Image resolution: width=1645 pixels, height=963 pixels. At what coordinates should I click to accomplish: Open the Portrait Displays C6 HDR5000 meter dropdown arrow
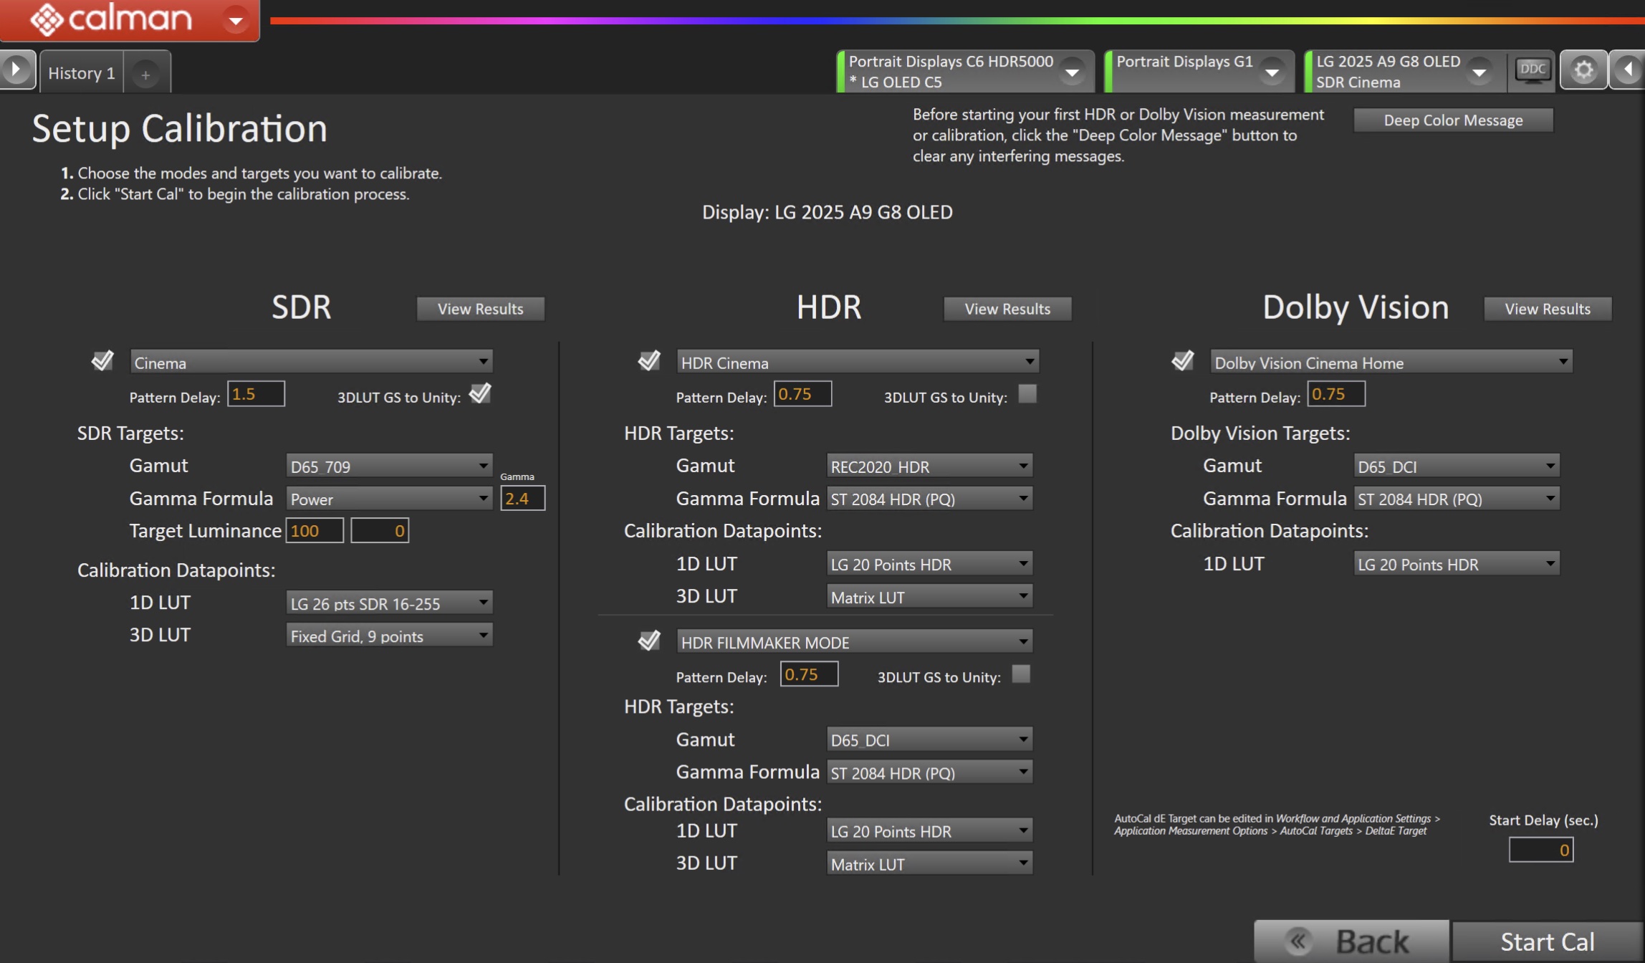1072,72
